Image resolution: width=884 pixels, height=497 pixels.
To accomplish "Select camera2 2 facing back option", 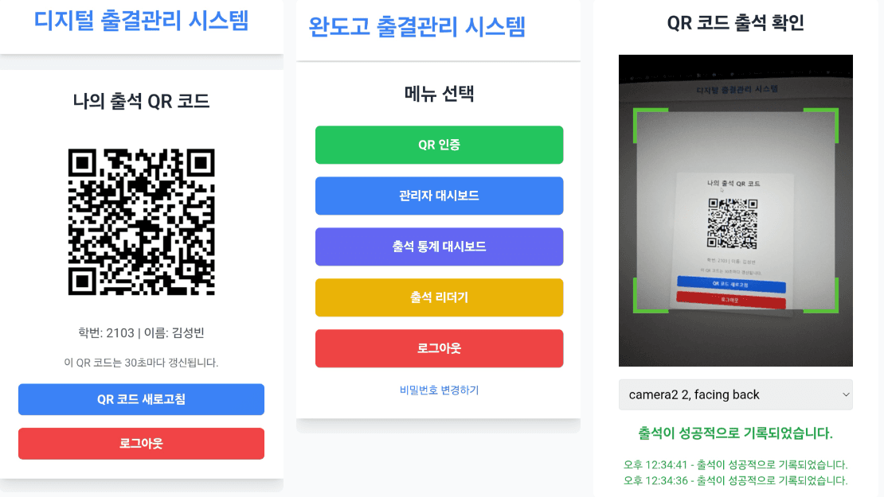I will pos(734,394).
